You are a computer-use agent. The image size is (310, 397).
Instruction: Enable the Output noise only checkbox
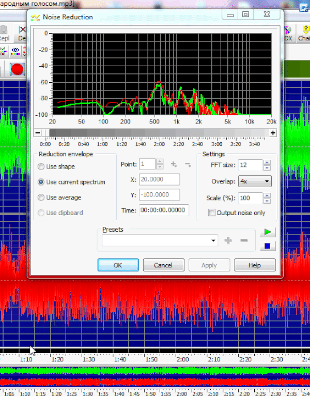pyautogui.click(x=211, y=212)
